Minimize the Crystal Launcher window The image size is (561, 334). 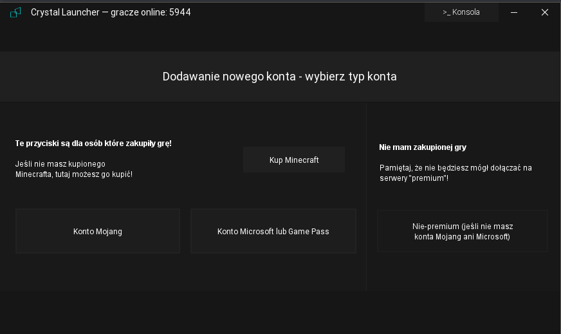pyautogui.click(x=514, y=12)
